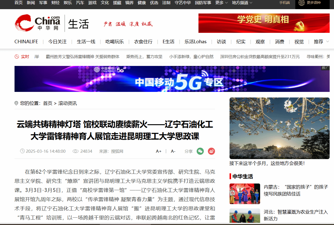334x225 pixels.
Task: Click the Weibo share icon
Action: click(211, 151)
